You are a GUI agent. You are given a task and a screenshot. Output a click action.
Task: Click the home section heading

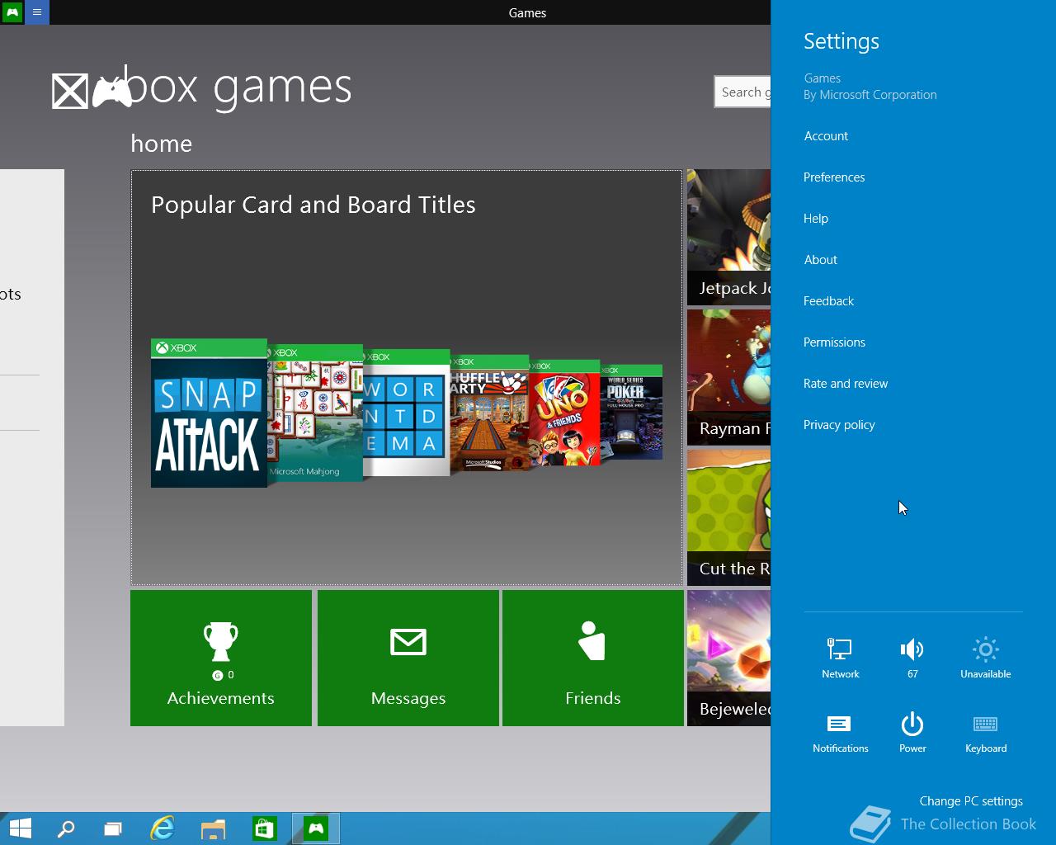tap(162, 144)
